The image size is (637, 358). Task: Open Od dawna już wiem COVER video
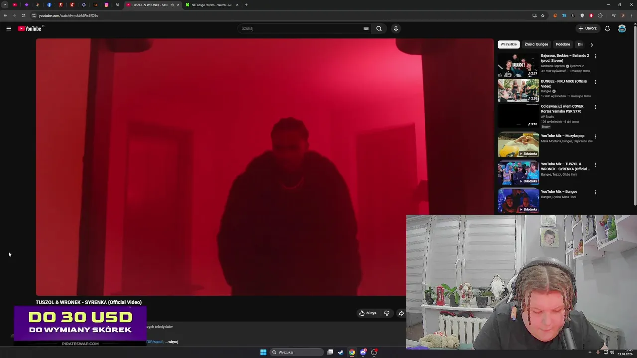[x=562, y=109]
